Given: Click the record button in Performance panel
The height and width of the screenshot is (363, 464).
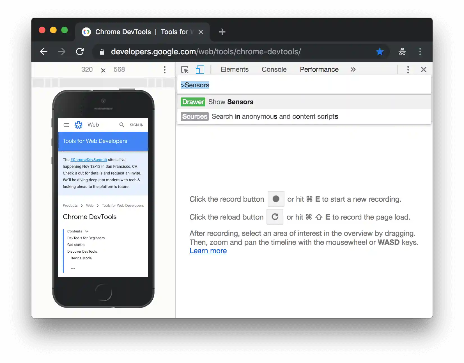Looking at the screenshot, I should (x=276, y=199).
